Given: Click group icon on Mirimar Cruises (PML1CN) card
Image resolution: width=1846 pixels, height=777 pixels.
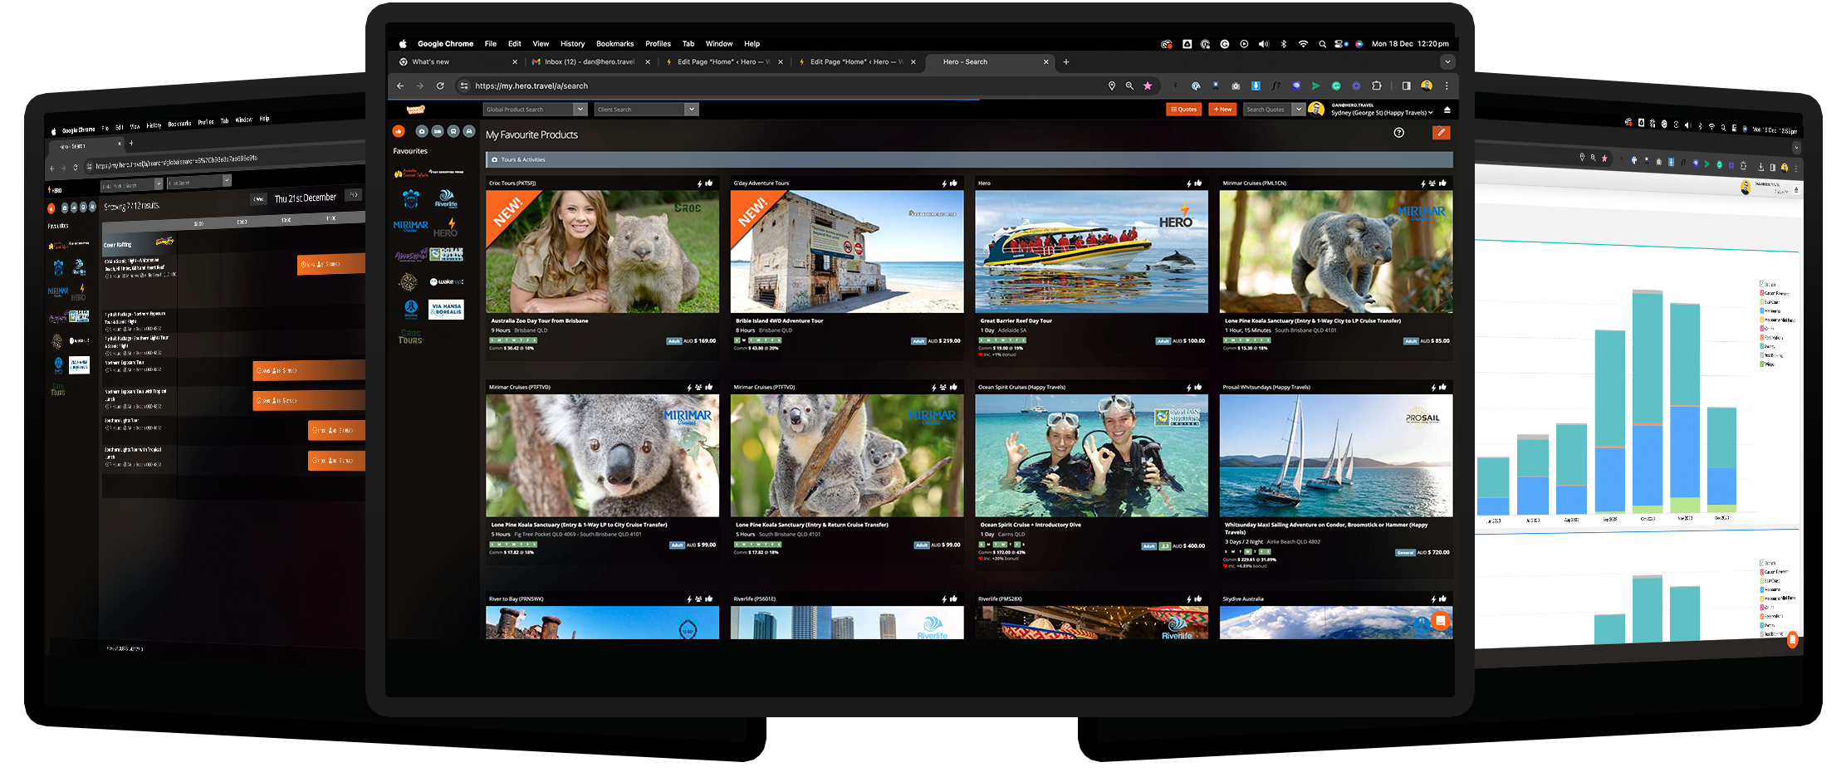Looking at the screenshot, I should [x=1432, y=183].
